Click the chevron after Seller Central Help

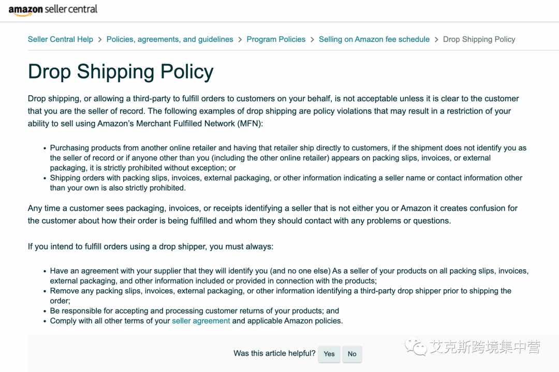(100, 39)
